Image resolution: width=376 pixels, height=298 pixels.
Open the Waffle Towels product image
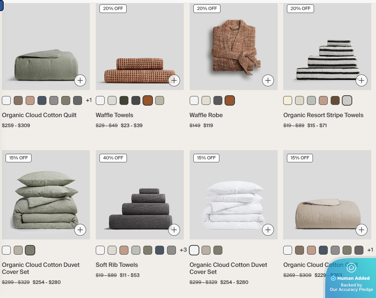[x=140, y=47]
